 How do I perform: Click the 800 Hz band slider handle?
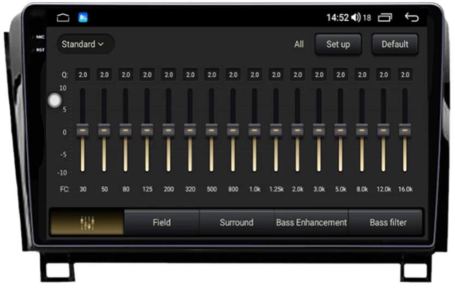(x=233, y=130)
